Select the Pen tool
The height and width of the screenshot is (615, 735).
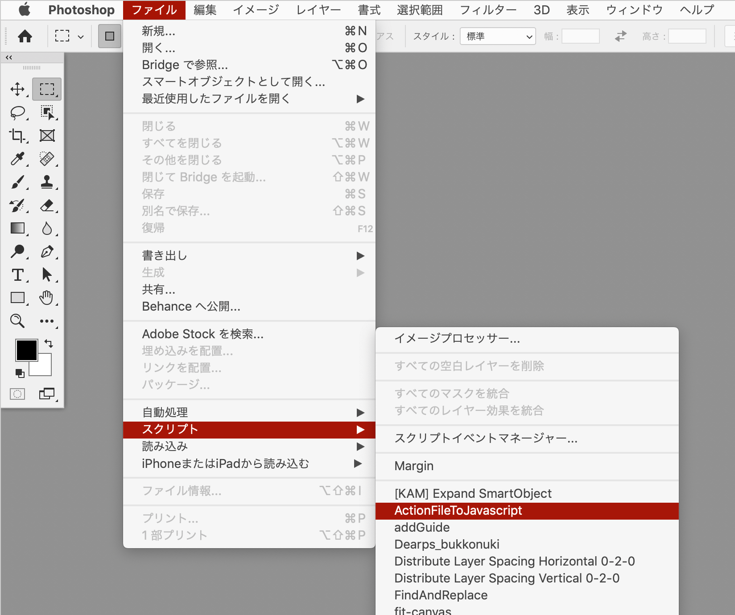pyautogui.click(x=47, y=251)
